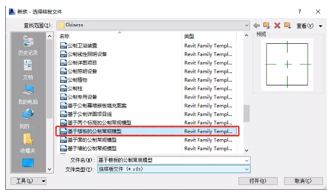The image size is (333, 194).
Task: Click the RFT icon of 基于墙的公制常规模型
Action: (63, 148)
